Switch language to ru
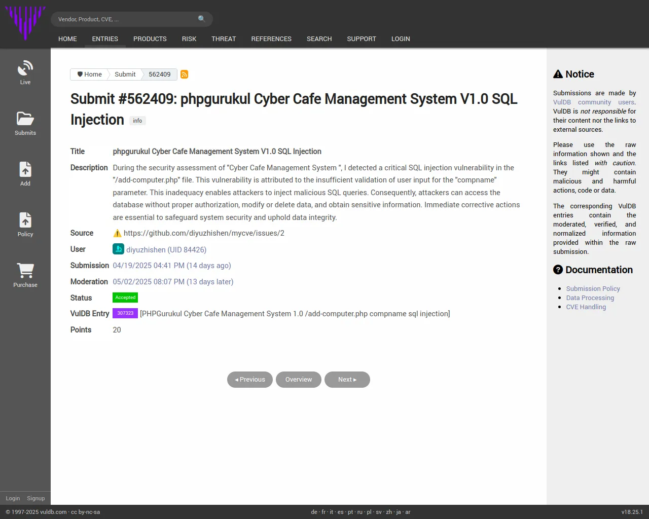The width and height of the screenshot is (649, 519). pos(360,512)
